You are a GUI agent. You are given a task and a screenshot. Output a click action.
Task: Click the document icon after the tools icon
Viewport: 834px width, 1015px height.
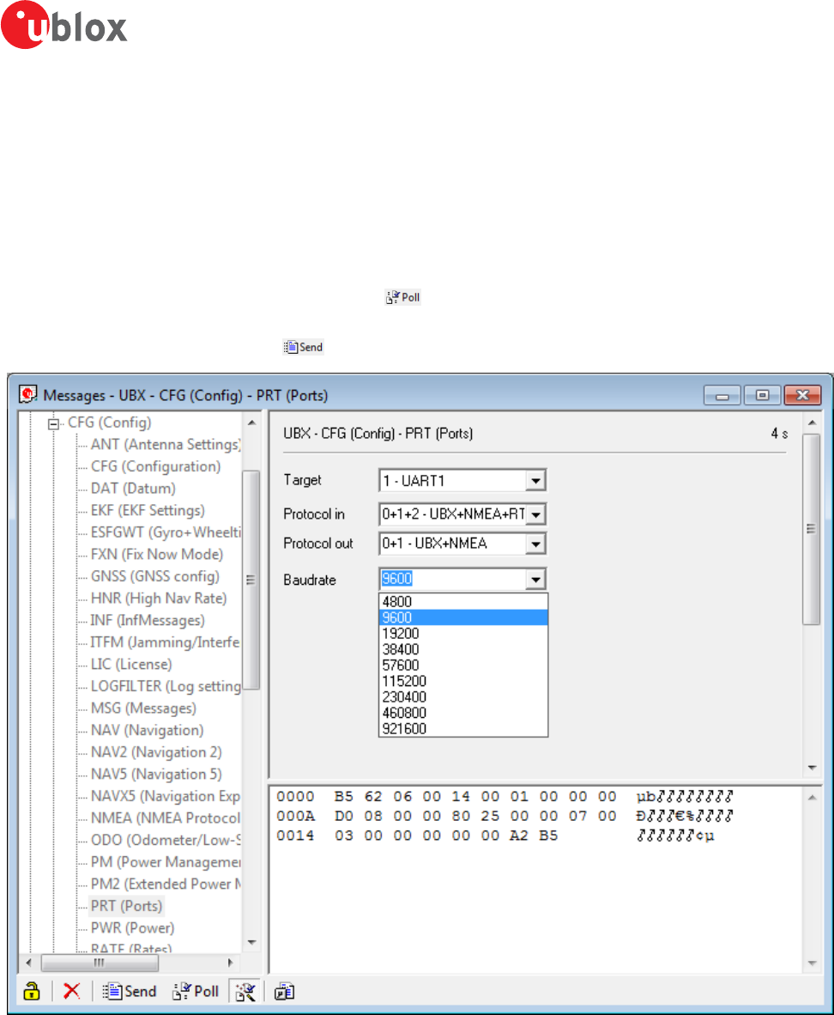(284, 991)
